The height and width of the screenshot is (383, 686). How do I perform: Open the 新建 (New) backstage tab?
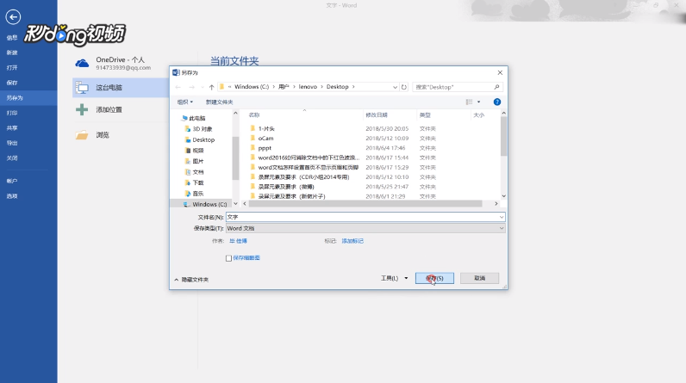[x=12, y=53]
